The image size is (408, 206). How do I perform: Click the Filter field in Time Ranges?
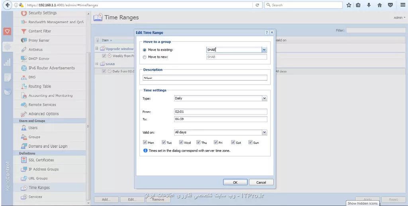[376, 30]
